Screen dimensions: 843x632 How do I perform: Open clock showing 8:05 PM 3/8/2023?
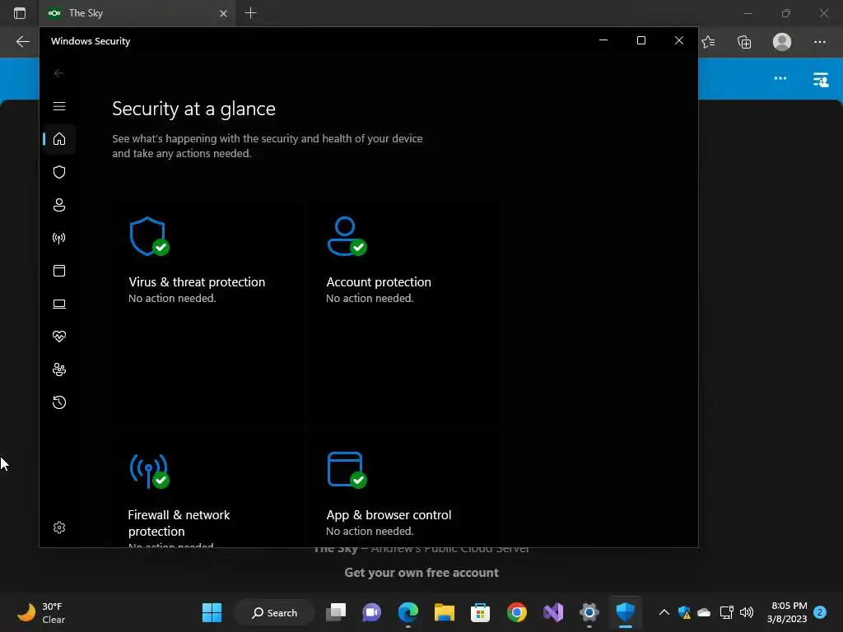(787, 612)
